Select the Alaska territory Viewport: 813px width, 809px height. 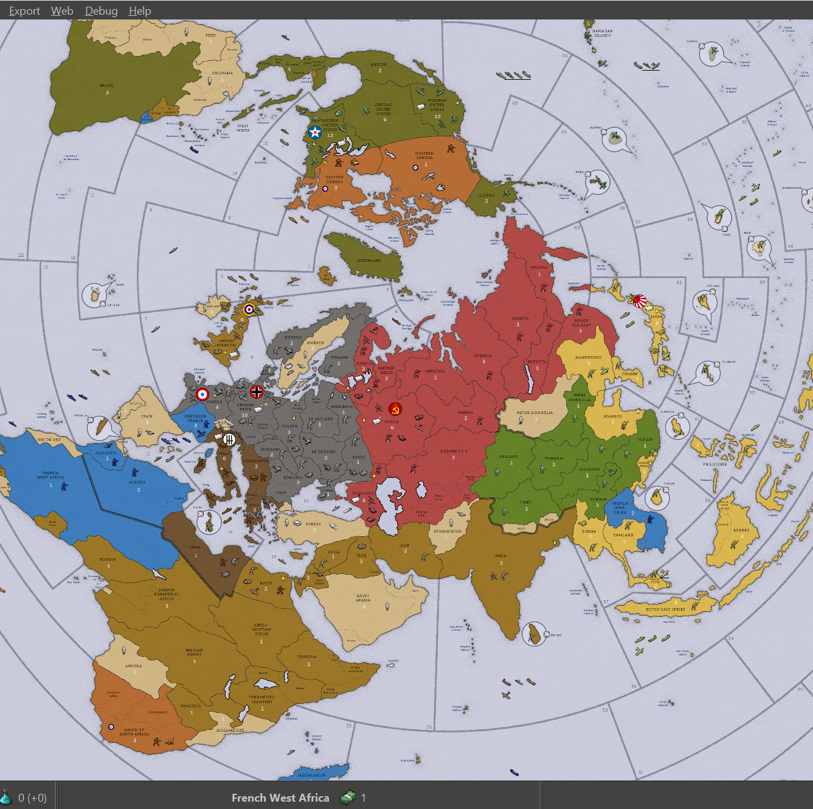pyautogui.click(x=486, y=196)
